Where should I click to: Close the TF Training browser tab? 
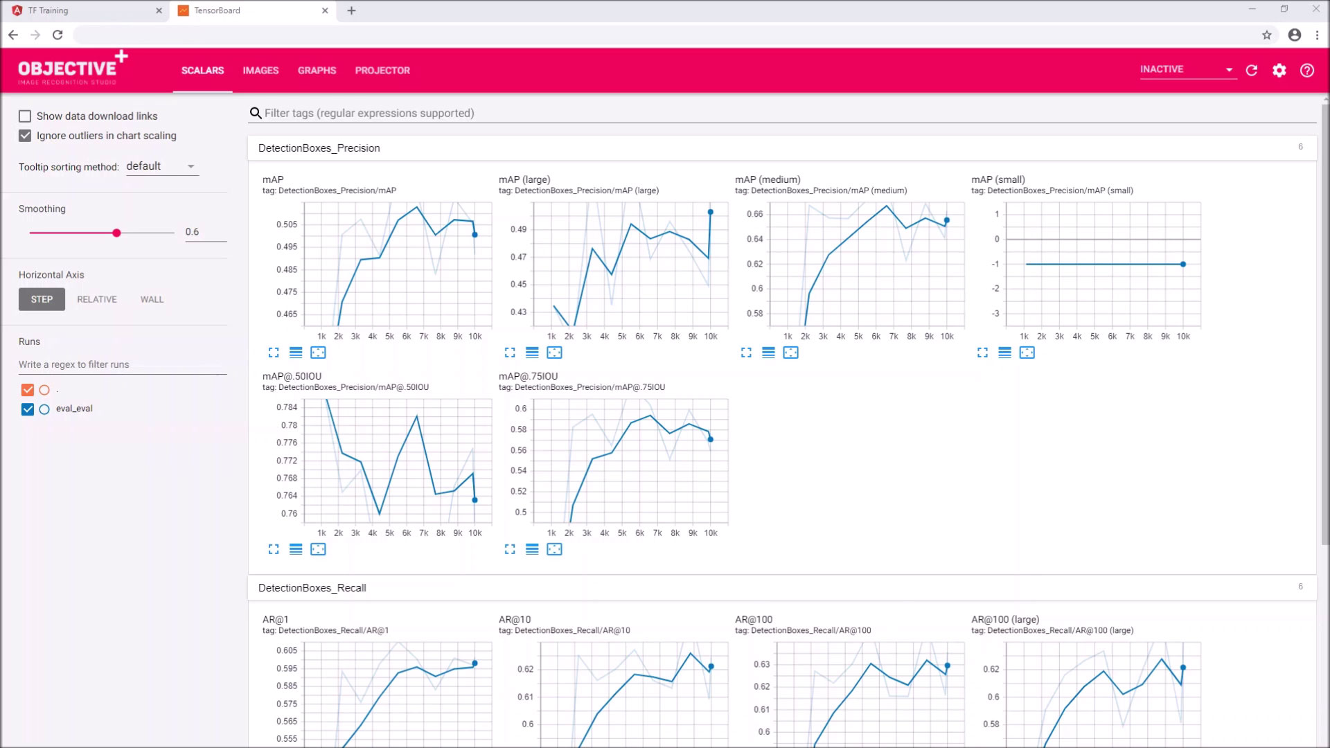[x=159, y=10]
